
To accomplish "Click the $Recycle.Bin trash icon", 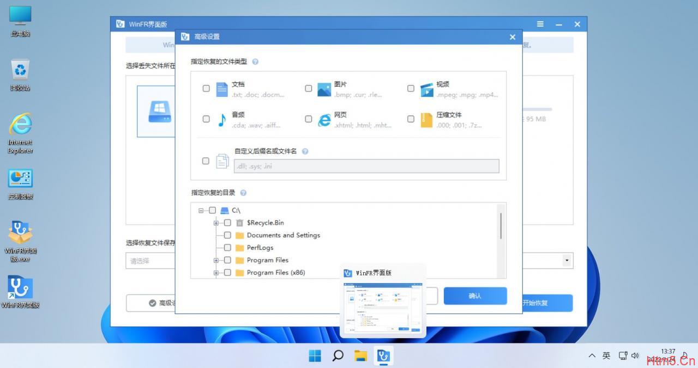I will point(239,223).
